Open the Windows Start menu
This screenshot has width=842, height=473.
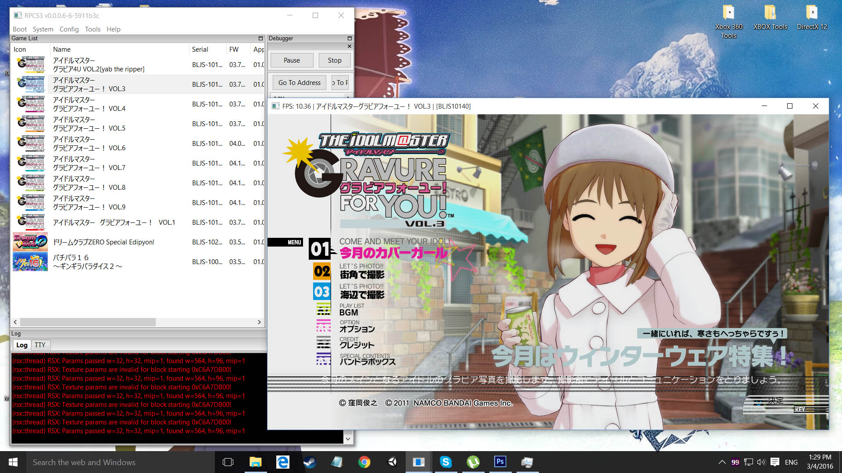13,462
